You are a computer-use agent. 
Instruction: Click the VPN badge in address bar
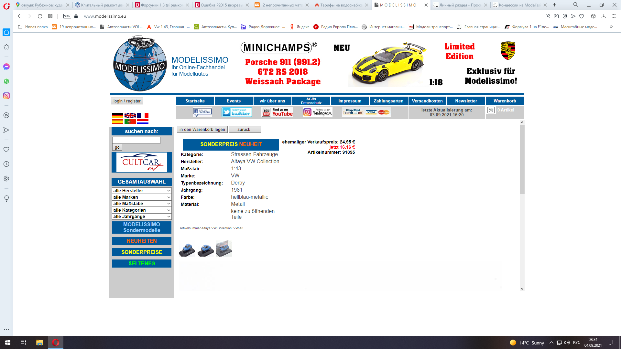point(67,16)
